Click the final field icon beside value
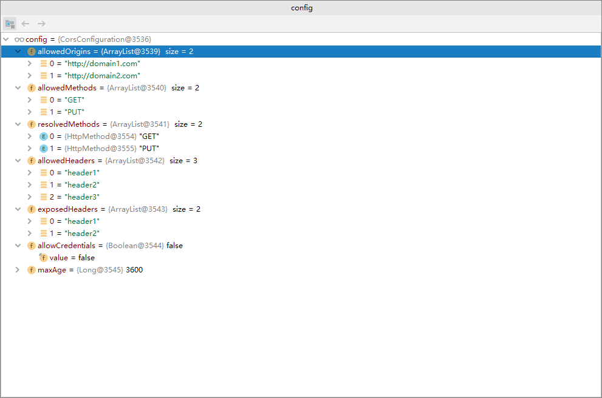The height and width of the screenshot is (398, 602). coord(43,258)
